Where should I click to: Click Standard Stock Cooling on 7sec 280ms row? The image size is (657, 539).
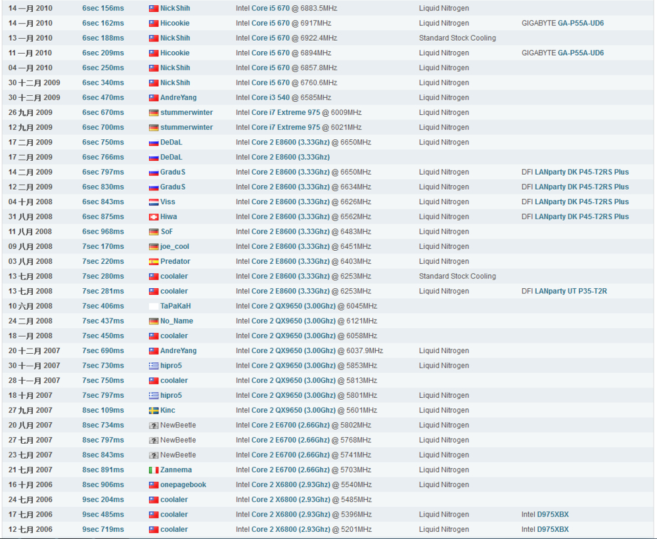pos(457,276)
